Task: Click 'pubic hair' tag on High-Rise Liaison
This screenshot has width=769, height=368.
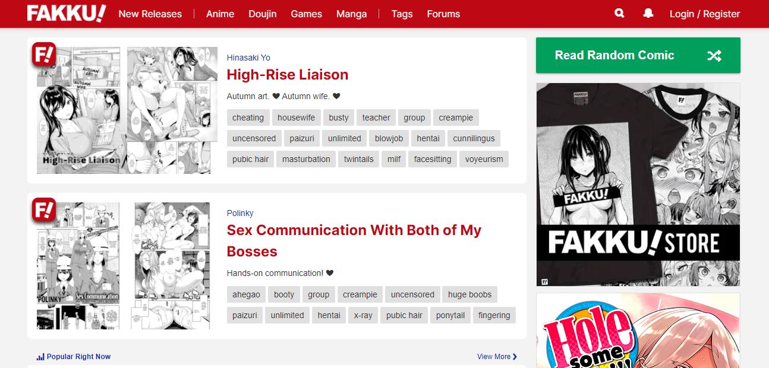Action: coord(251,159)
